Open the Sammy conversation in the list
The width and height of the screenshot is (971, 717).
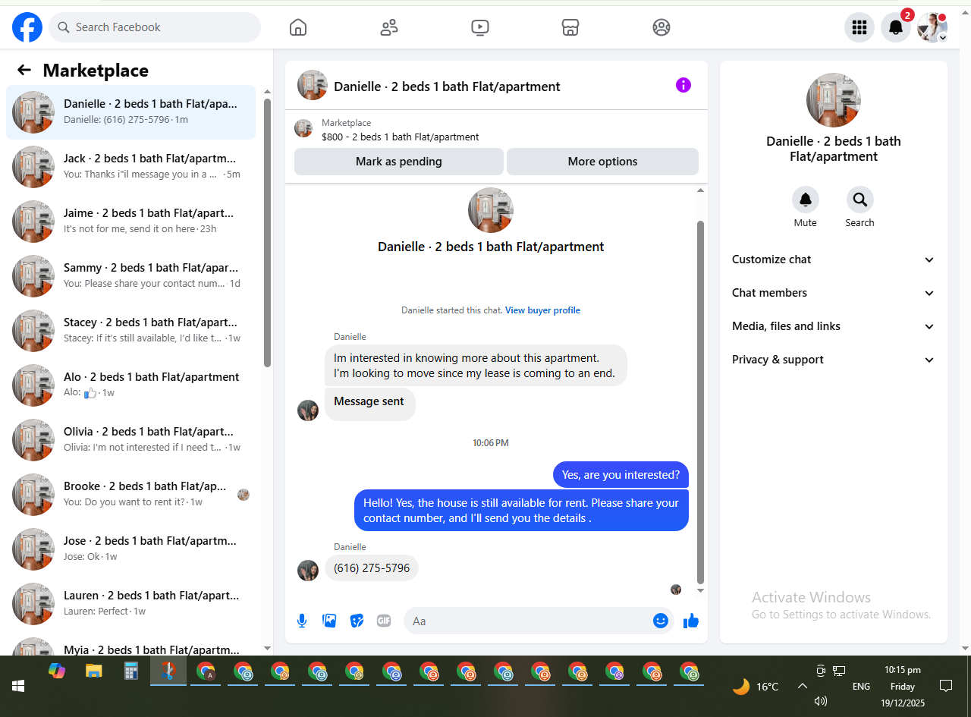tap(131, 276)
